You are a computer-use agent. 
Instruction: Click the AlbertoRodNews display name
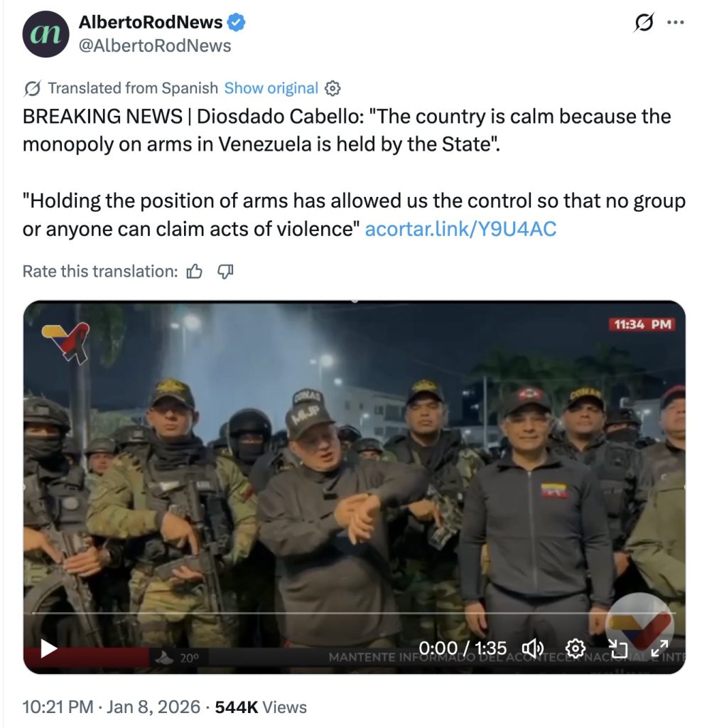pos(151,22)
